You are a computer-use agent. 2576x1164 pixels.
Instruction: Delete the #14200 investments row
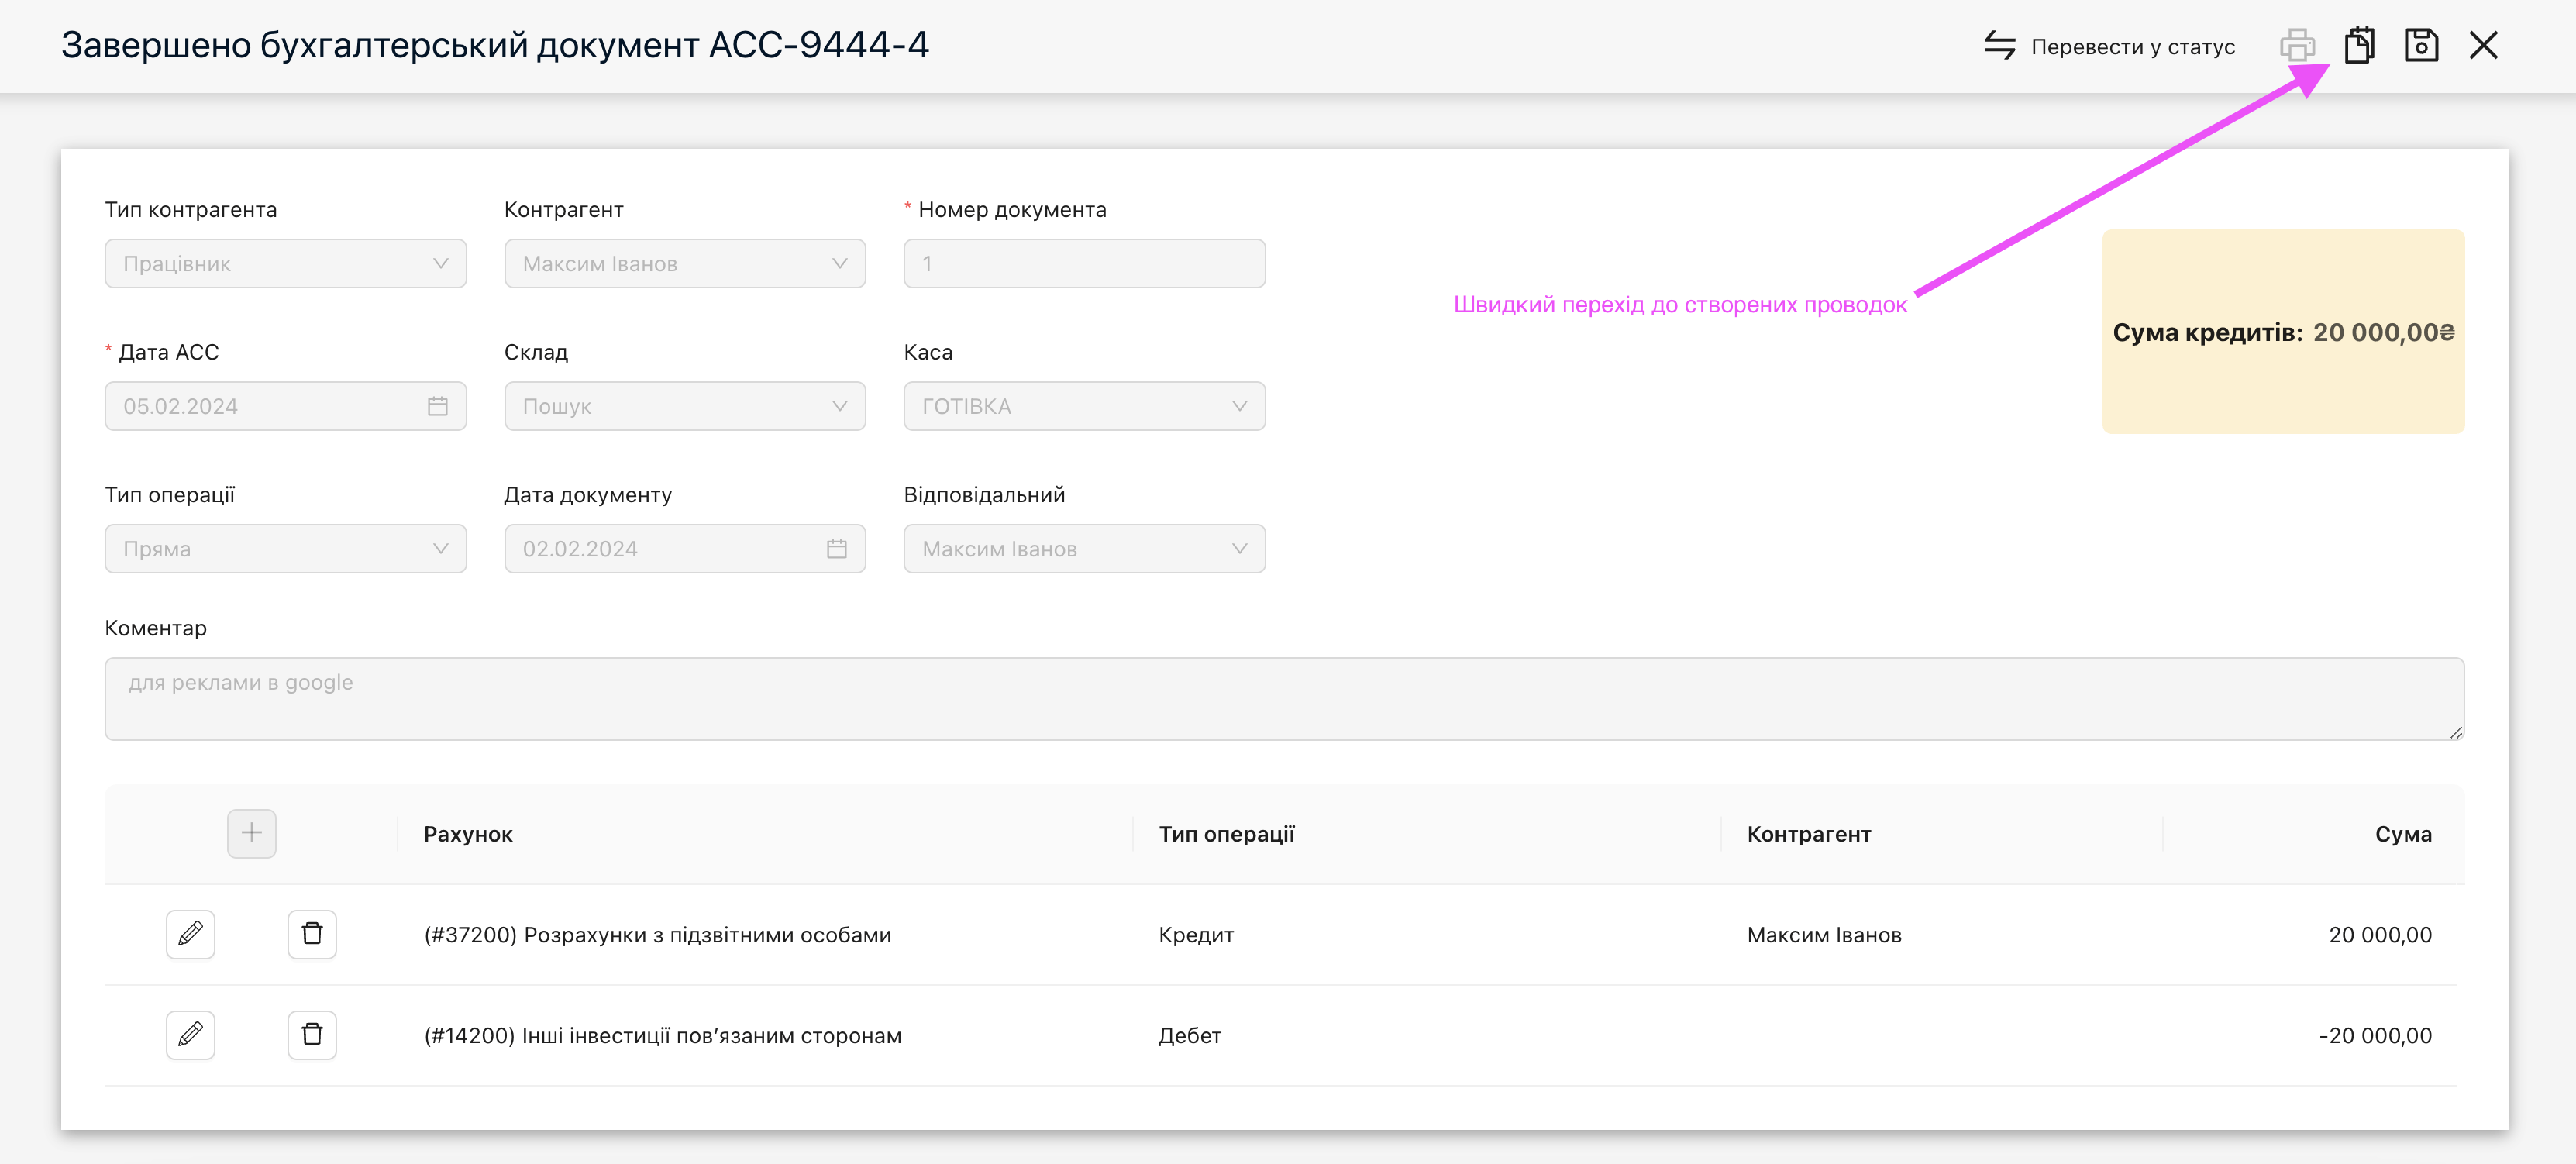pos(312,1034)
